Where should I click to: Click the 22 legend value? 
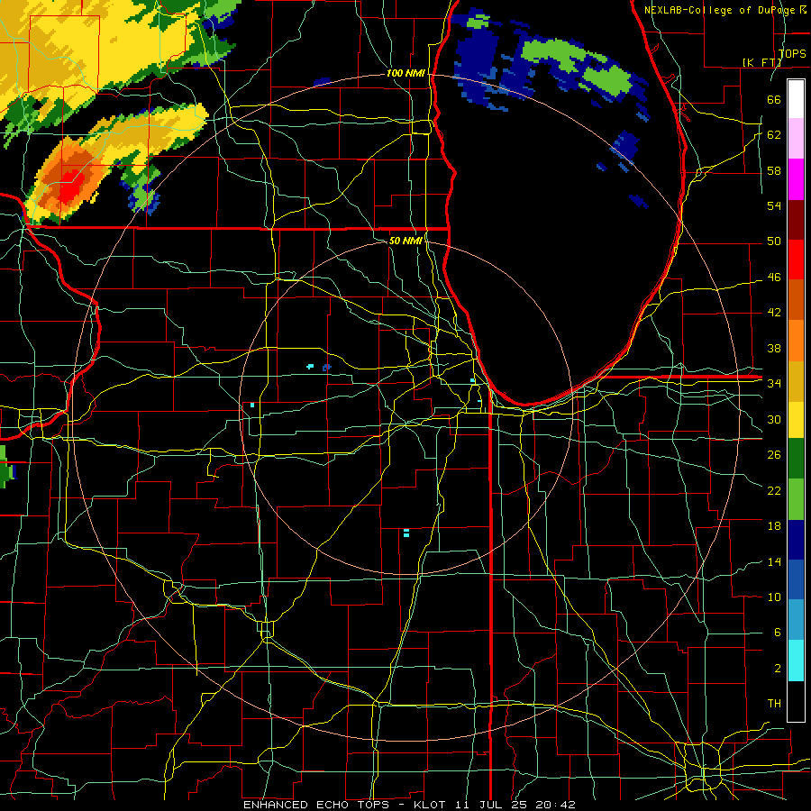pyautogui.click(x=774, y=490)
